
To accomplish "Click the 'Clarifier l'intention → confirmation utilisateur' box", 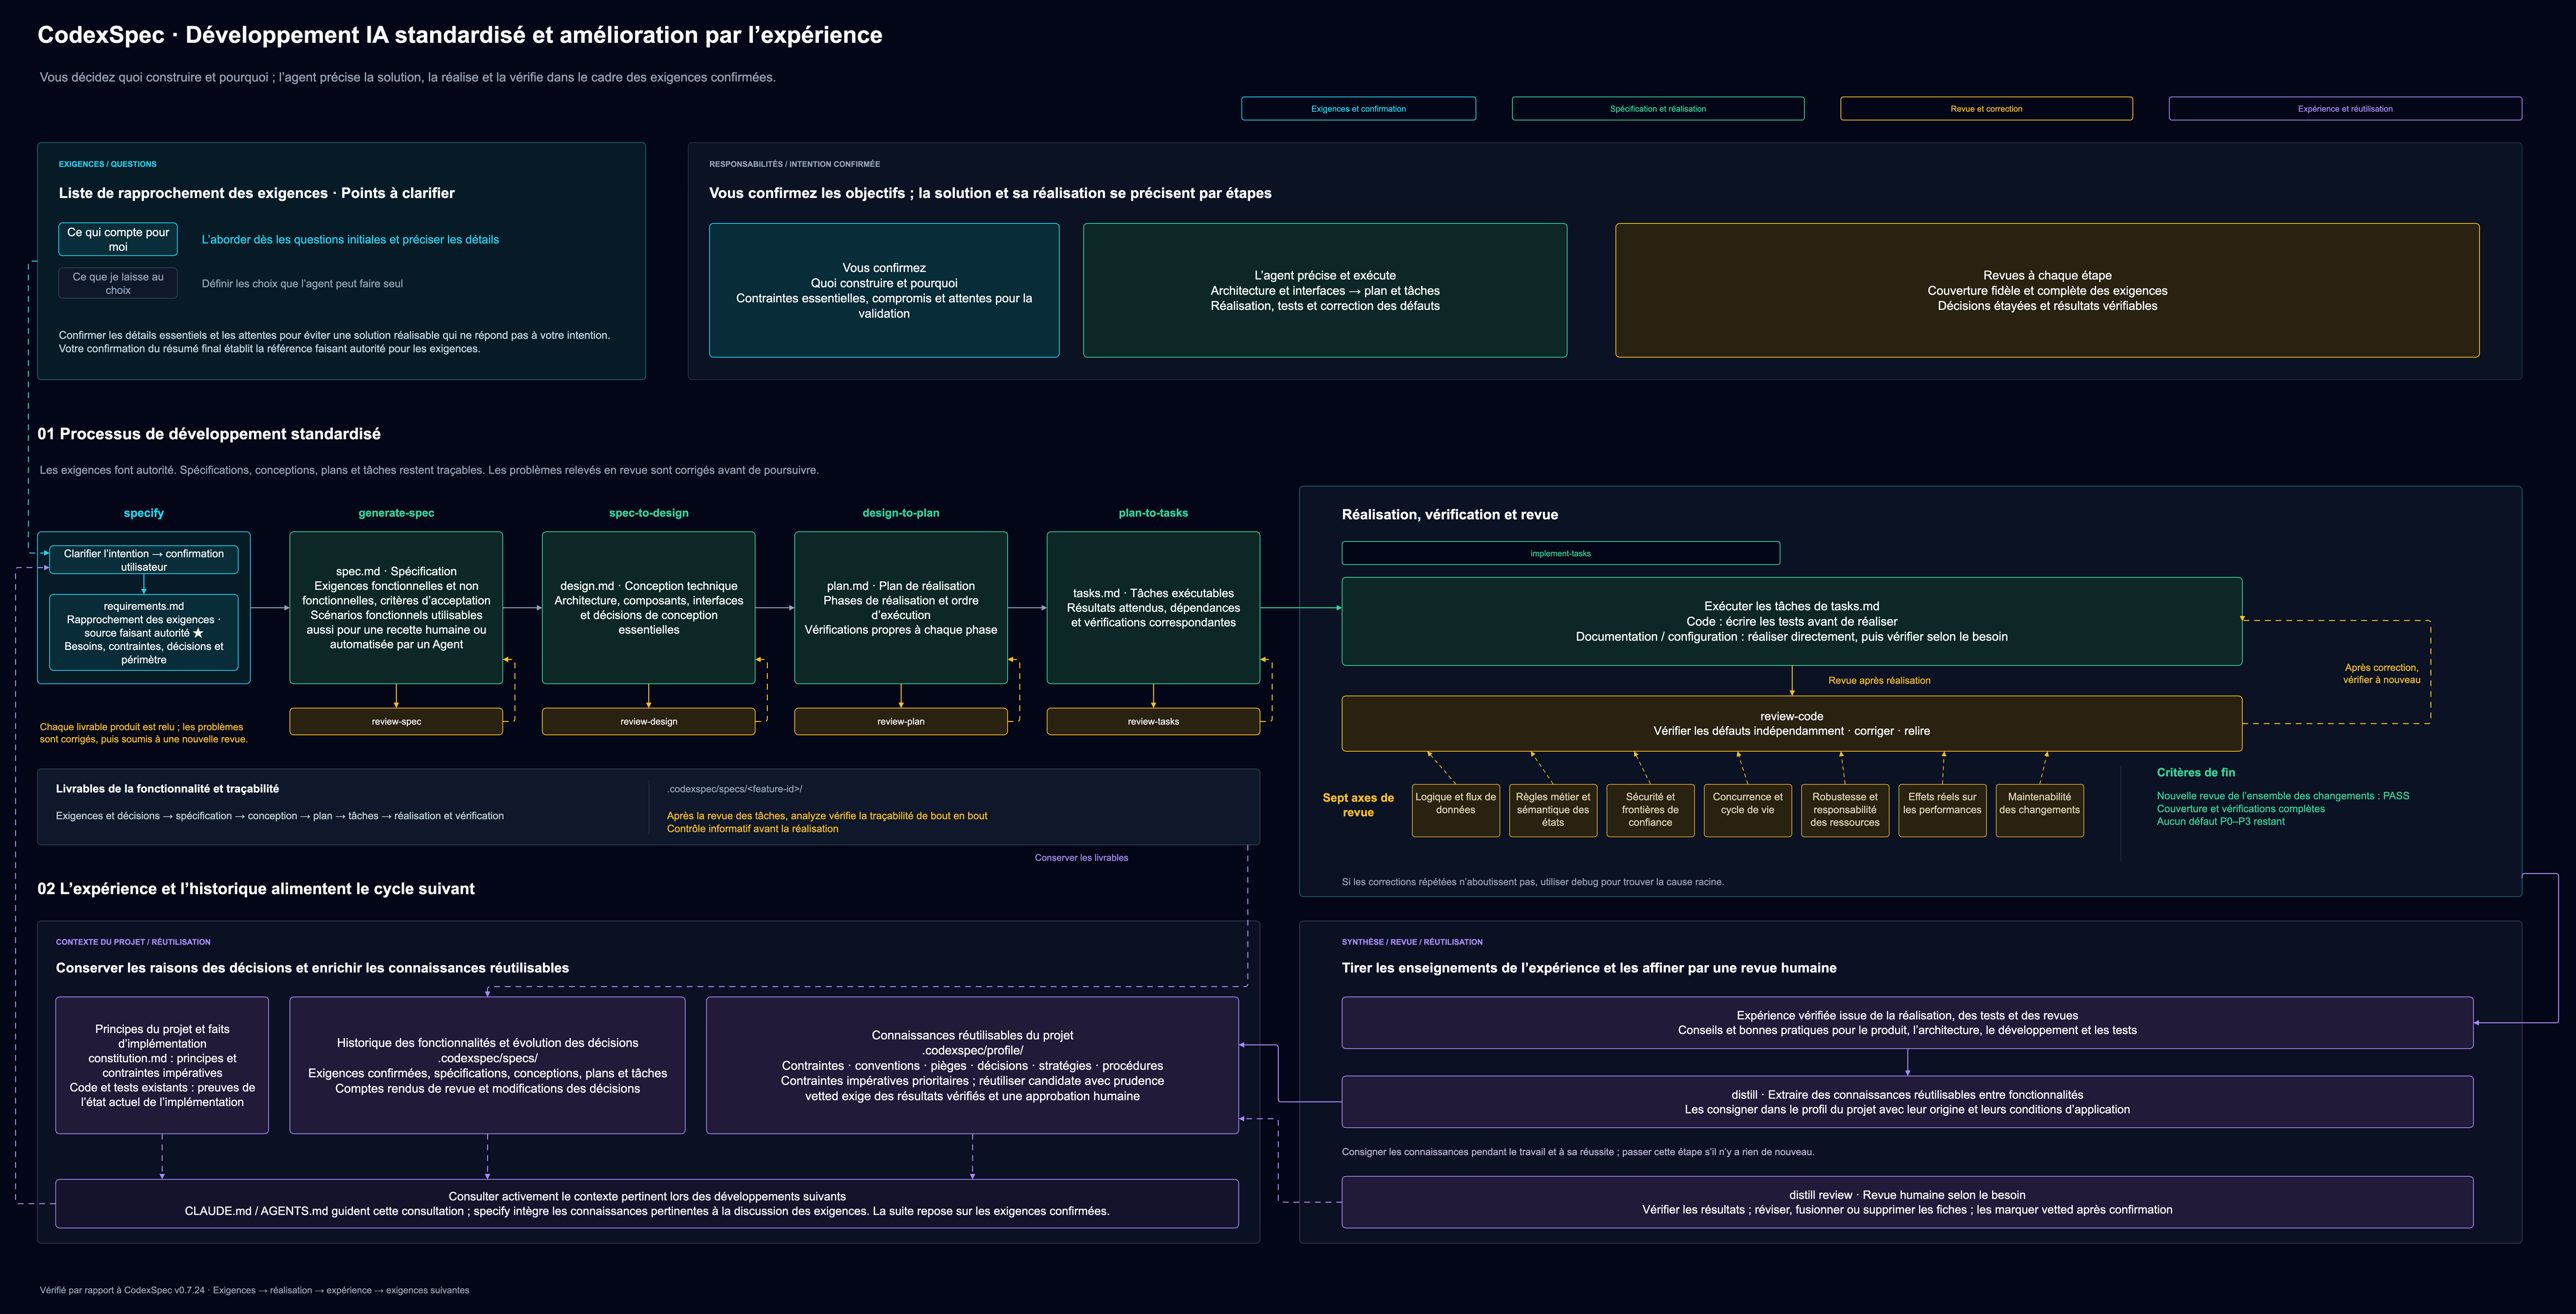I will click(x=144, y=560).
